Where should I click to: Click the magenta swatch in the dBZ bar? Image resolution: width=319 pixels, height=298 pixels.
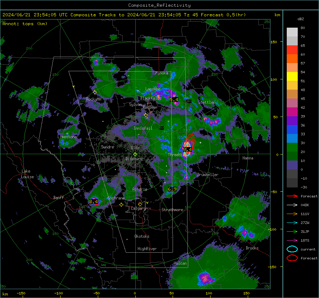[x=292, y=112]
